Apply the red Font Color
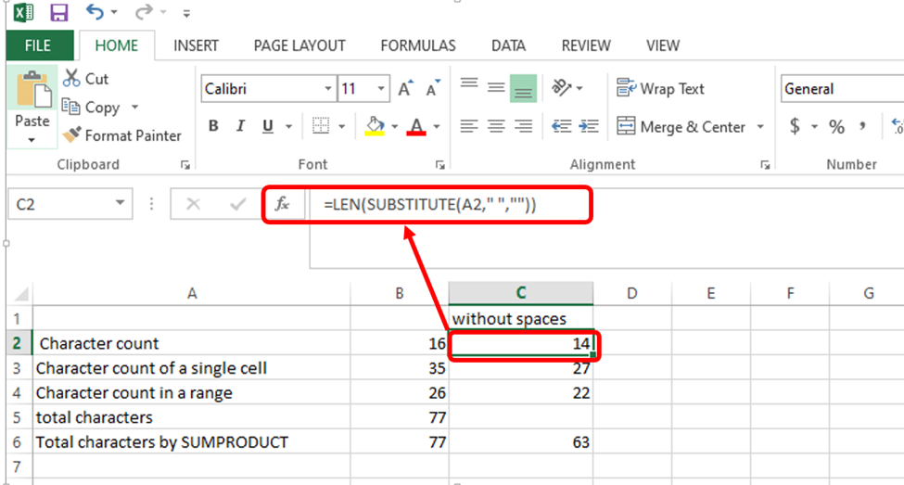This screenshot has width=904, height=485. (x=416, y=126)
